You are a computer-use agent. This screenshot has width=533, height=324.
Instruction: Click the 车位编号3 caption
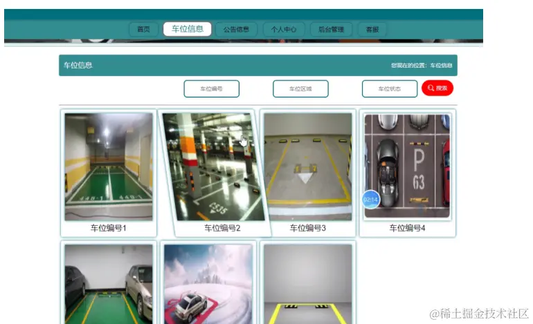tap(308, 228)
